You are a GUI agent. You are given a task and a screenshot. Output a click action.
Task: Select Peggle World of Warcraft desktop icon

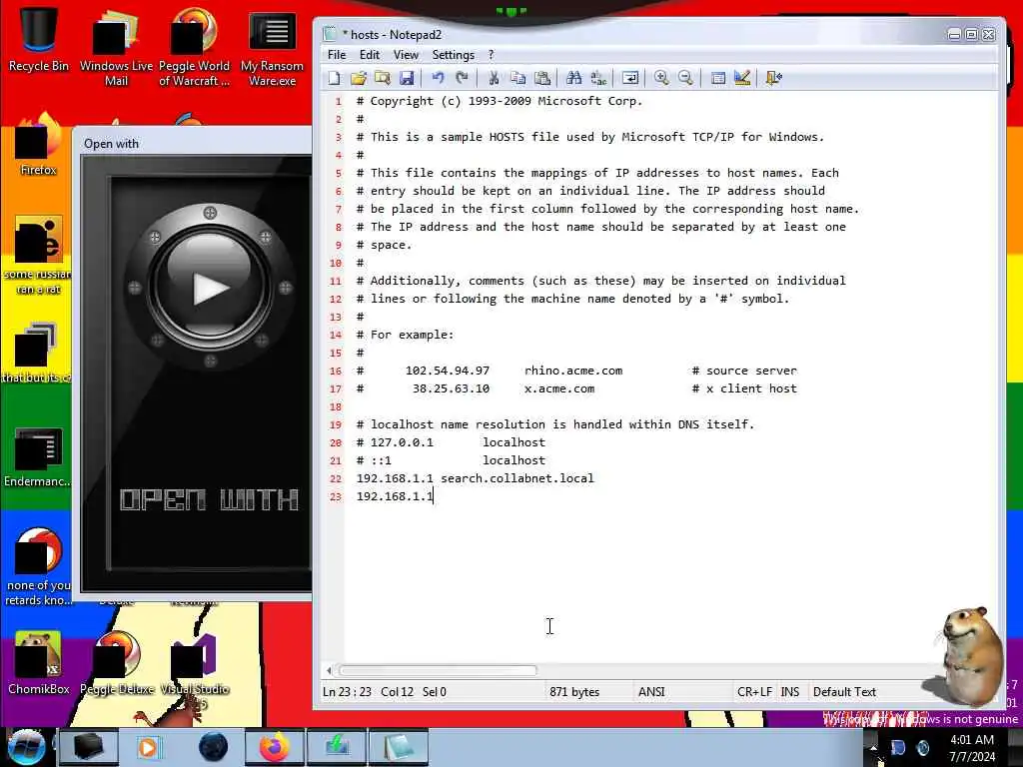(x=194, y=47)
